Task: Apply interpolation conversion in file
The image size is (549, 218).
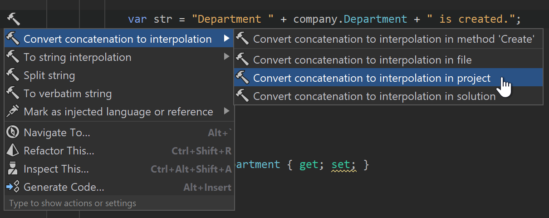Action: coord(362,60)
